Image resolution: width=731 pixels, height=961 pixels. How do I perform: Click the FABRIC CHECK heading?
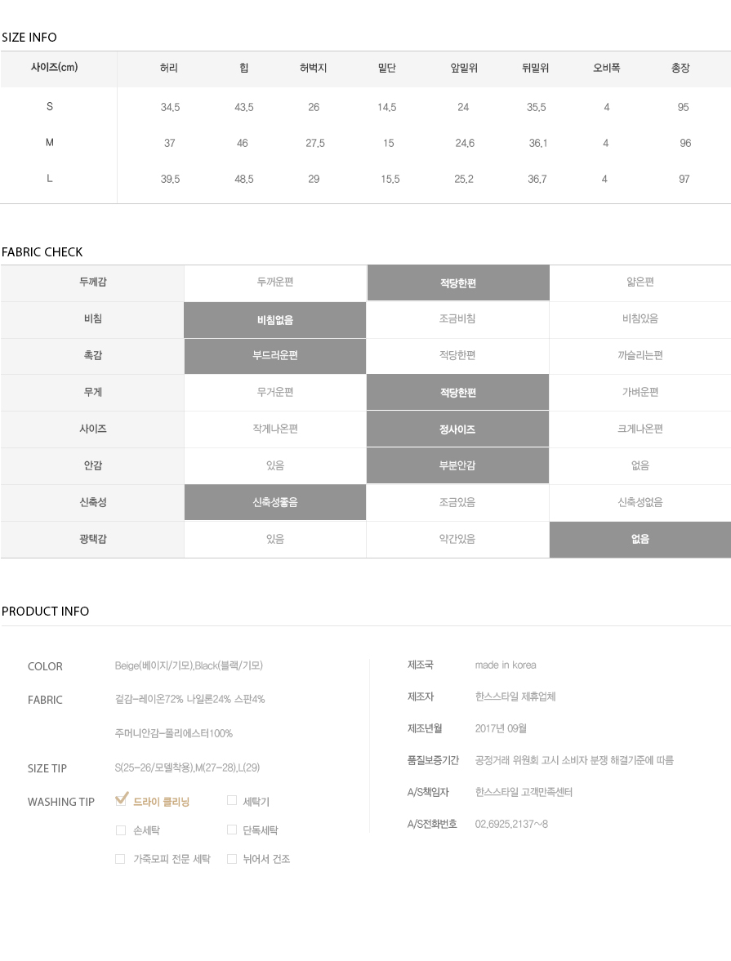point(42,252)
